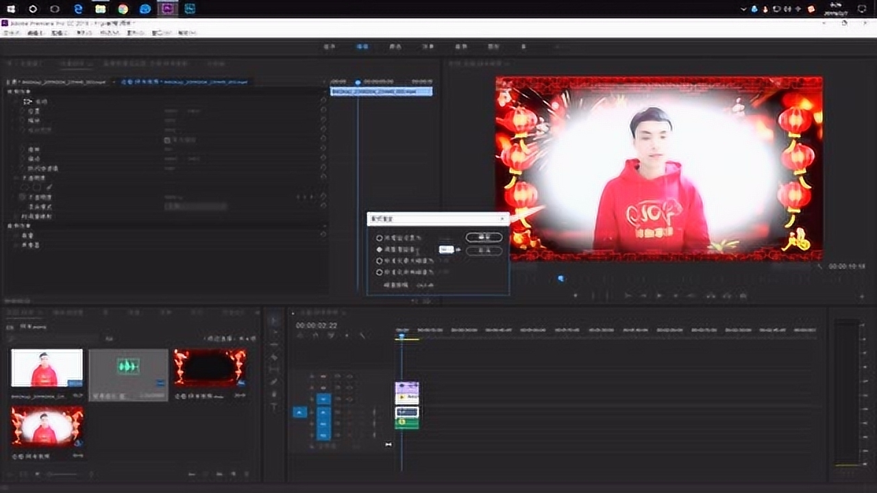Switch to the highlighted Editing workspace tab
Image resolution: width=877 pixels, height=493 pixels.
tap(362, 47)
